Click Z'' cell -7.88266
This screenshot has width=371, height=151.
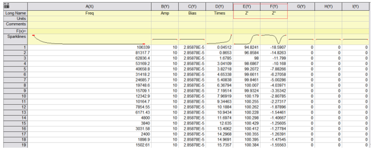coord(274,69)
